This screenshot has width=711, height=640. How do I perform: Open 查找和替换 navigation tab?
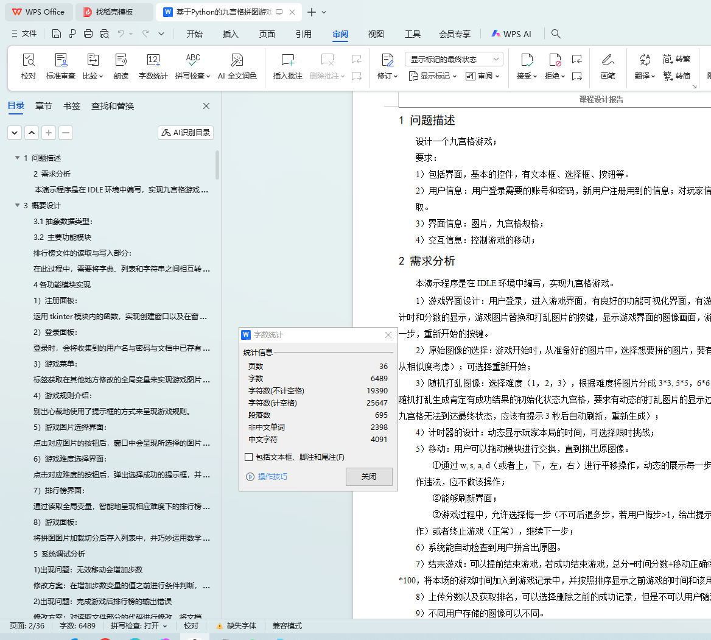pos(113,106)
